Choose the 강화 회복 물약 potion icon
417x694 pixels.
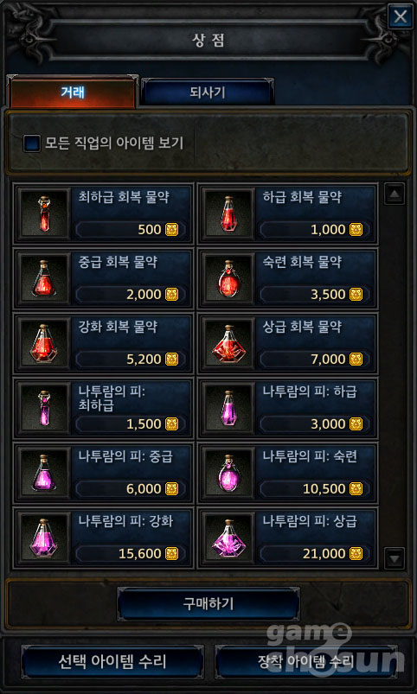(x=44, y=343)
